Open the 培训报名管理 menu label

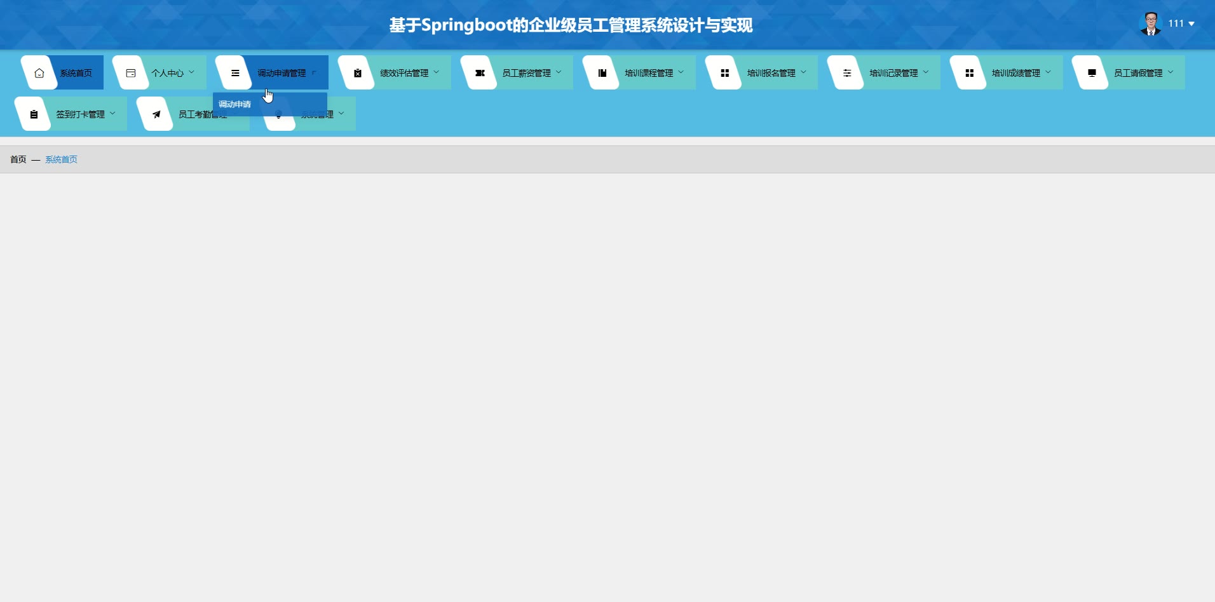point(771,73)
